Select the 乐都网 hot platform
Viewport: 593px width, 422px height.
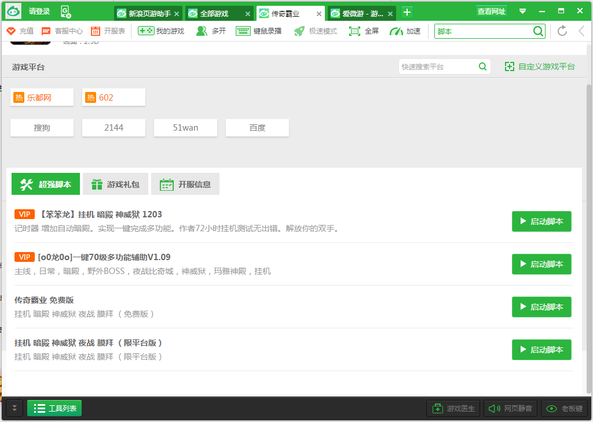pyautogui.click(x=41, y=97)
